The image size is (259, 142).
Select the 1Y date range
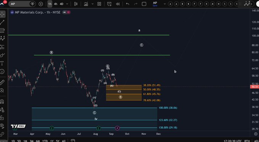pos(52,141)
